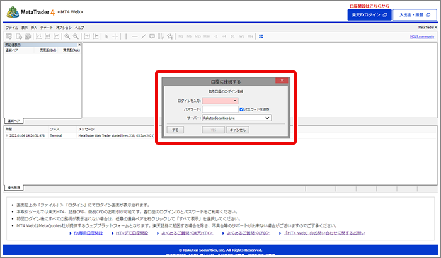
Task: Switch to candlestick chart icon
Action: pyautogui.click(x=47, y=36)
